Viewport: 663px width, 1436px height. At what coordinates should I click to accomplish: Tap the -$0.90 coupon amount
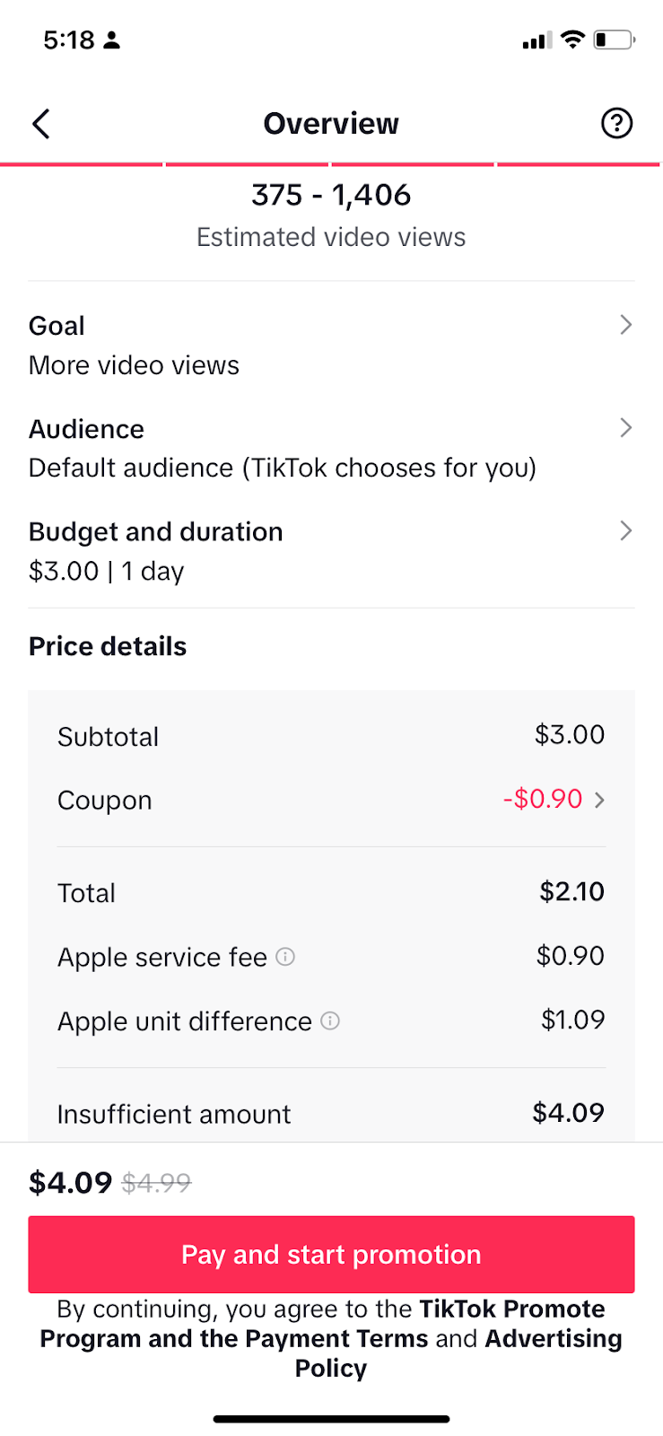click(x=543, y=799)
